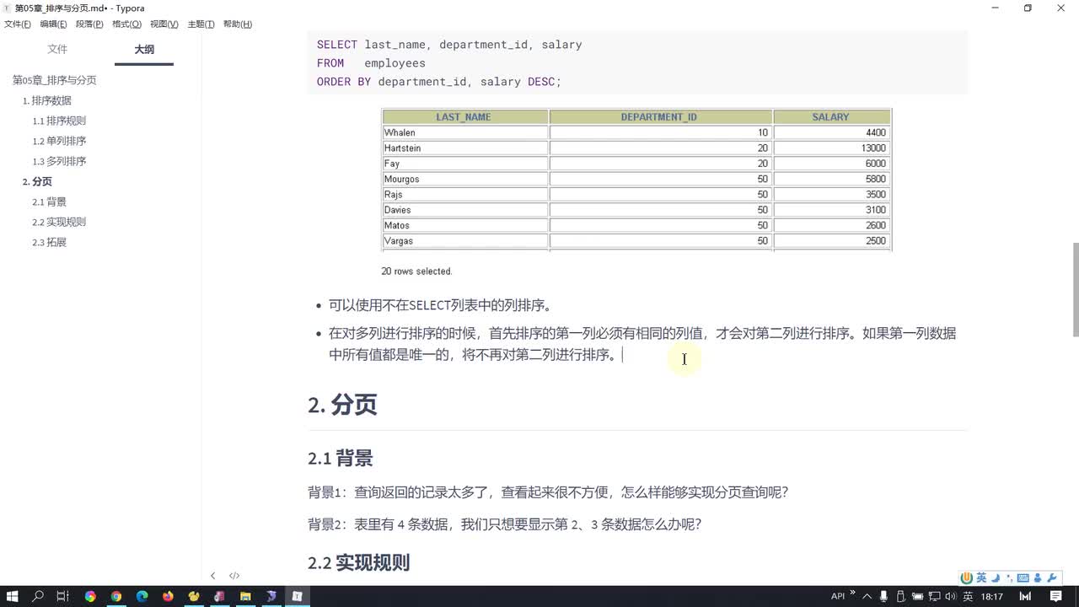
Task: Open colorful swirl browser icon on taskbar
Action: 90,596
